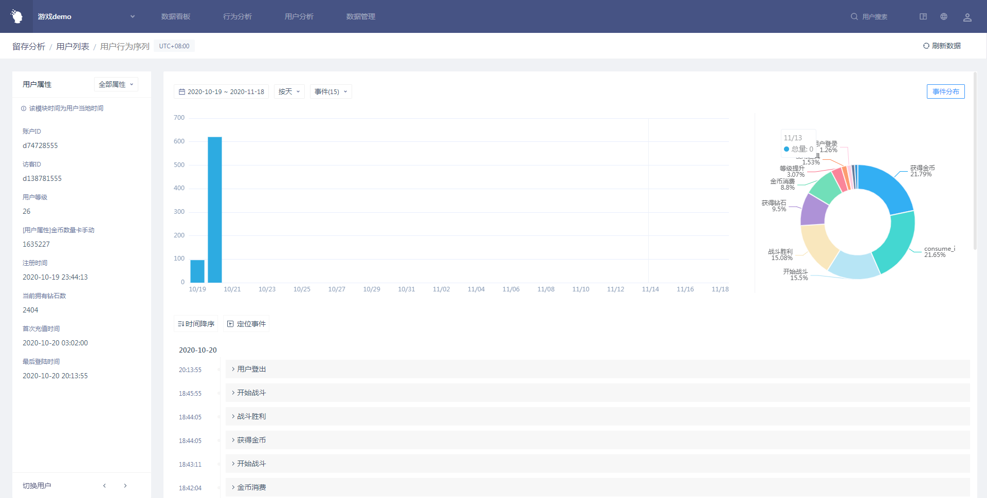Expand the 事件(15) filter dropdown

coord(331,91)
